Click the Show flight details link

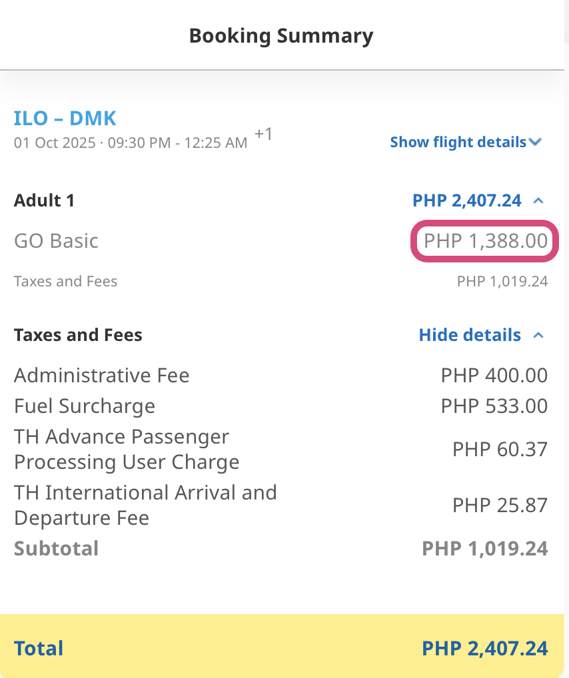(458, 142)
